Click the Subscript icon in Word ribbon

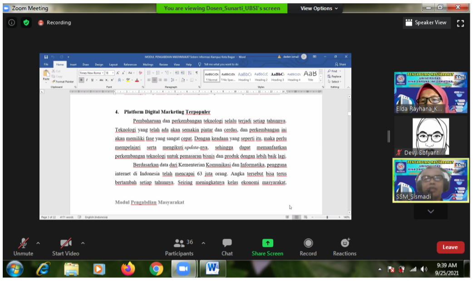tap(107, 80)
